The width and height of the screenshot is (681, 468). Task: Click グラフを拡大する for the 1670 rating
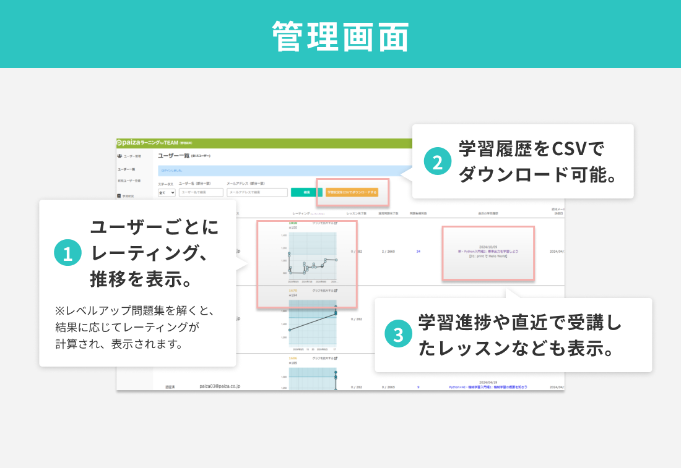(x=325, y=291)
